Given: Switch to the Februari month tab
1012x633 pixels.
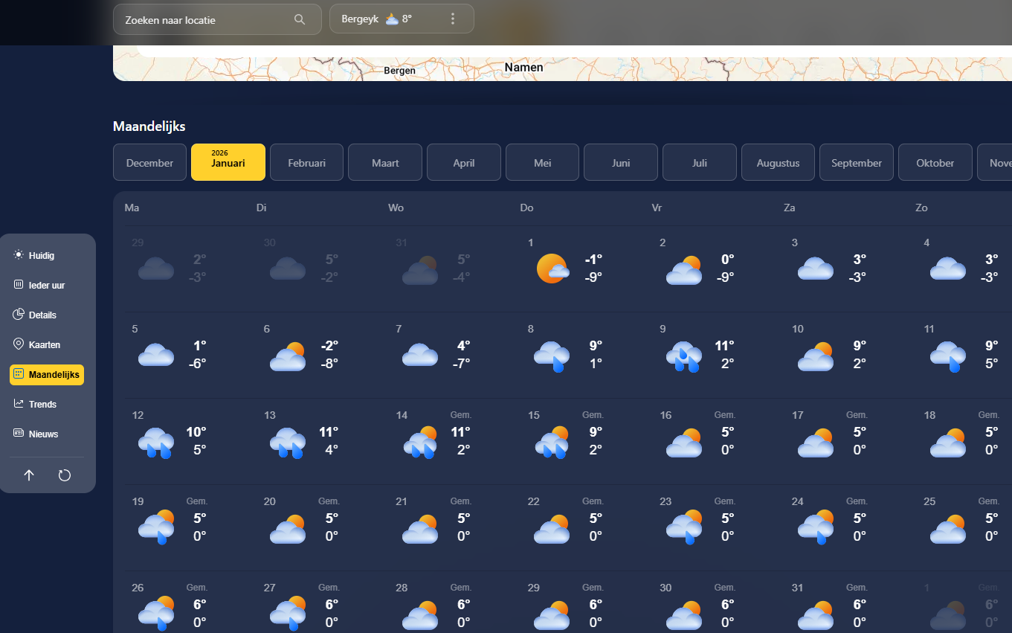Looking at the screenshot, I should pos(306,163).
